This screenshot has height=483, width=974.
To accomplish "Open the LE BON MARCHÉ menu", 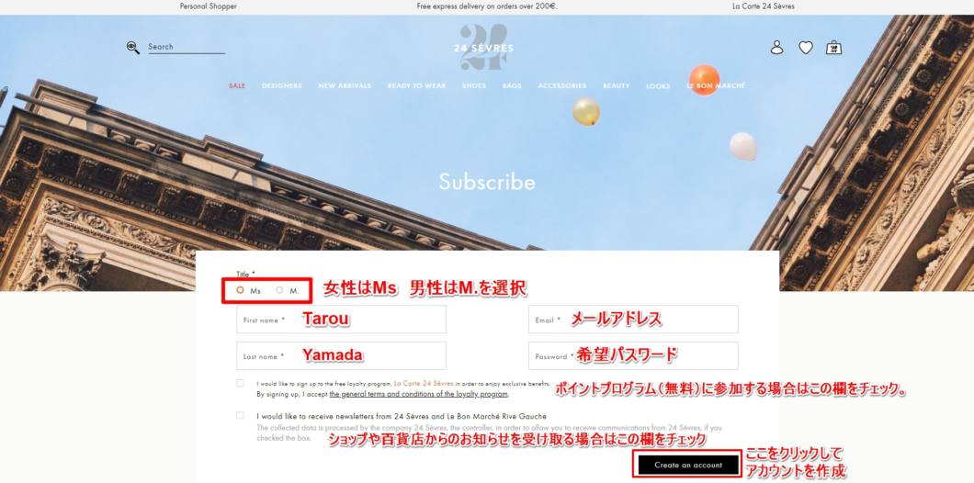I will pos(716,85).
